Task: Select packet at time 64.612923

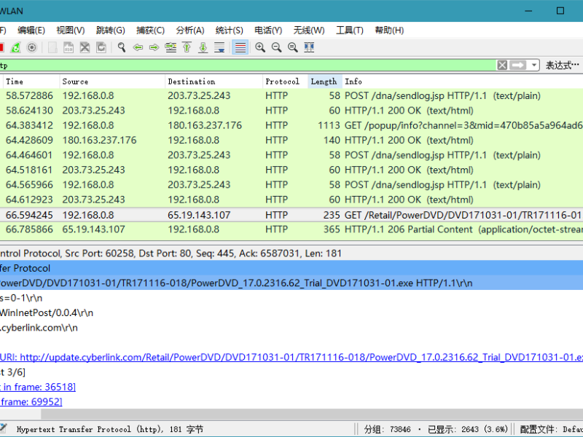Action: coord(291,200)
